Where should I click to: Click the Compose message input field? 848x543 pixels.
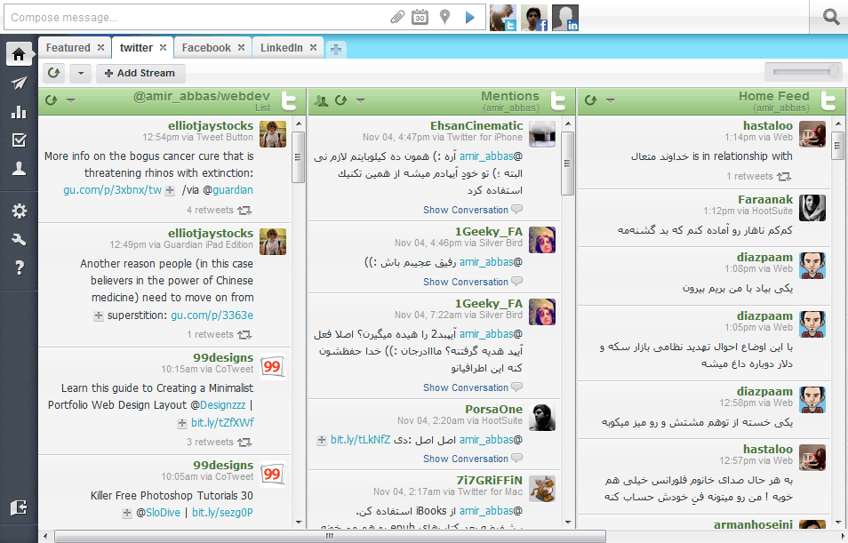click(x=197, y=17)
